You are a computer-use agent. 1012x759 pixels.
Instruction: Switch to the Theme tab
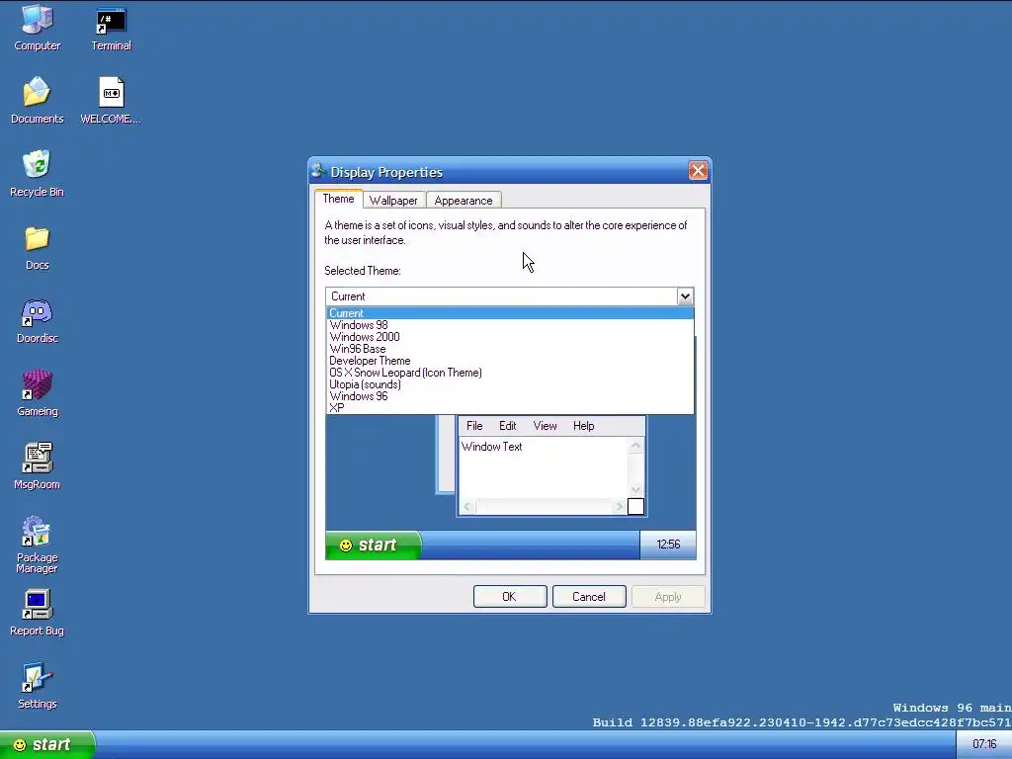pos(338,199)
